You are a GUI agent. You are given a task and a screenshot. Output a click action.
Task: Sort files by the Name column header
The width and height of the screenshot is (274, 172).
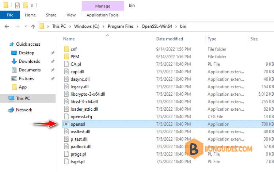click(69, 39)
